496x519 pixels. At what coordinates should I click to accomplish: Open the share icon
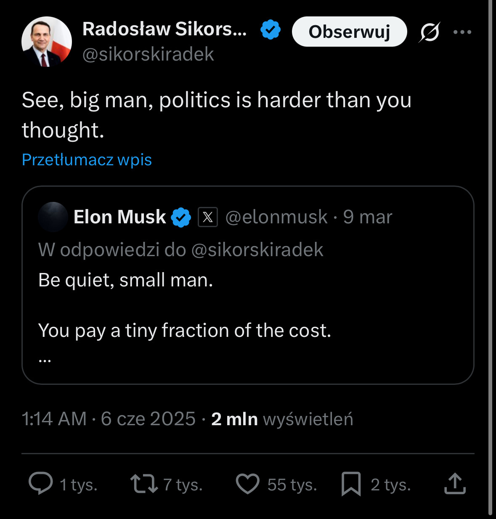(x=455, y=484)
